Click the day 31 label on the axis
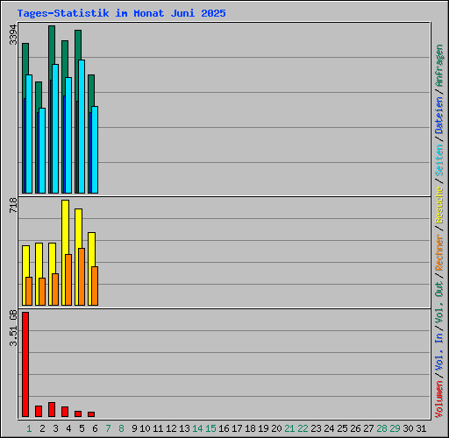The height and width of the screenshot is (438, 449). 421,428
